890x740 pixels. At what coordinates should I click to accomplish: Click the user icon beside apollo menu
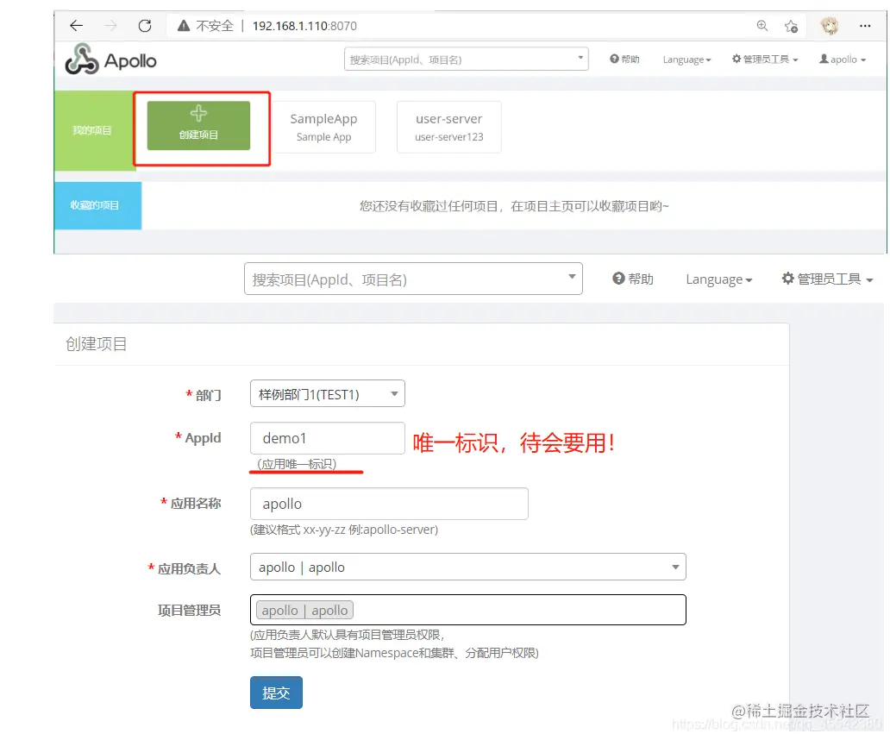point(824,59)
